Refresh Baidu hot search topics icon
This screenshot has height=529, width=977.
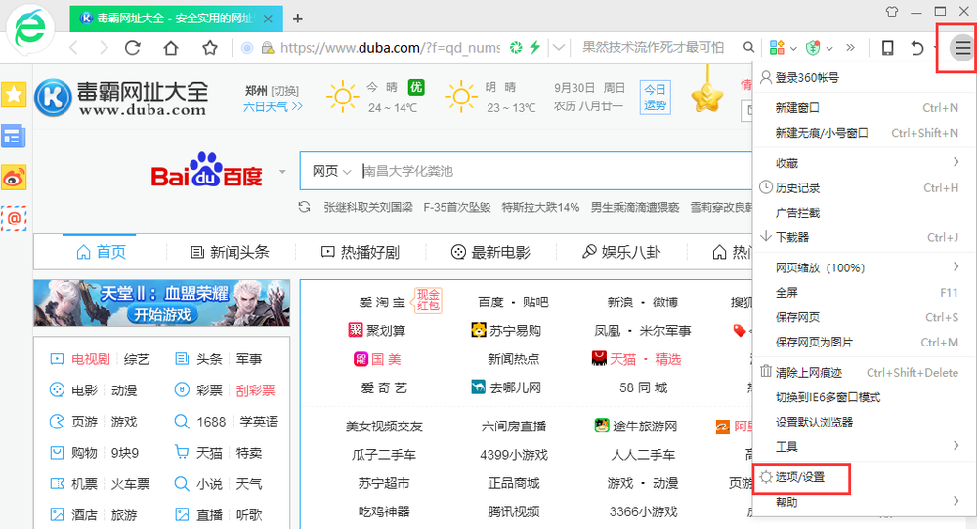click(x=304, y=207)
